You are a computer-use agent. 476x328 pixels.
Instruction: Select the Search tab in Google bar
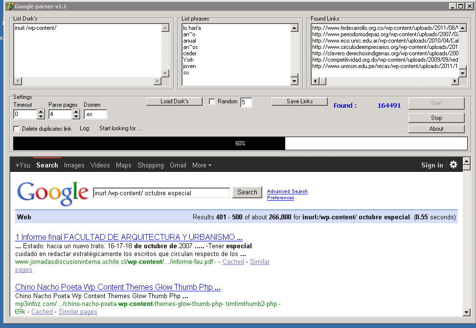[x=47, y=165]
